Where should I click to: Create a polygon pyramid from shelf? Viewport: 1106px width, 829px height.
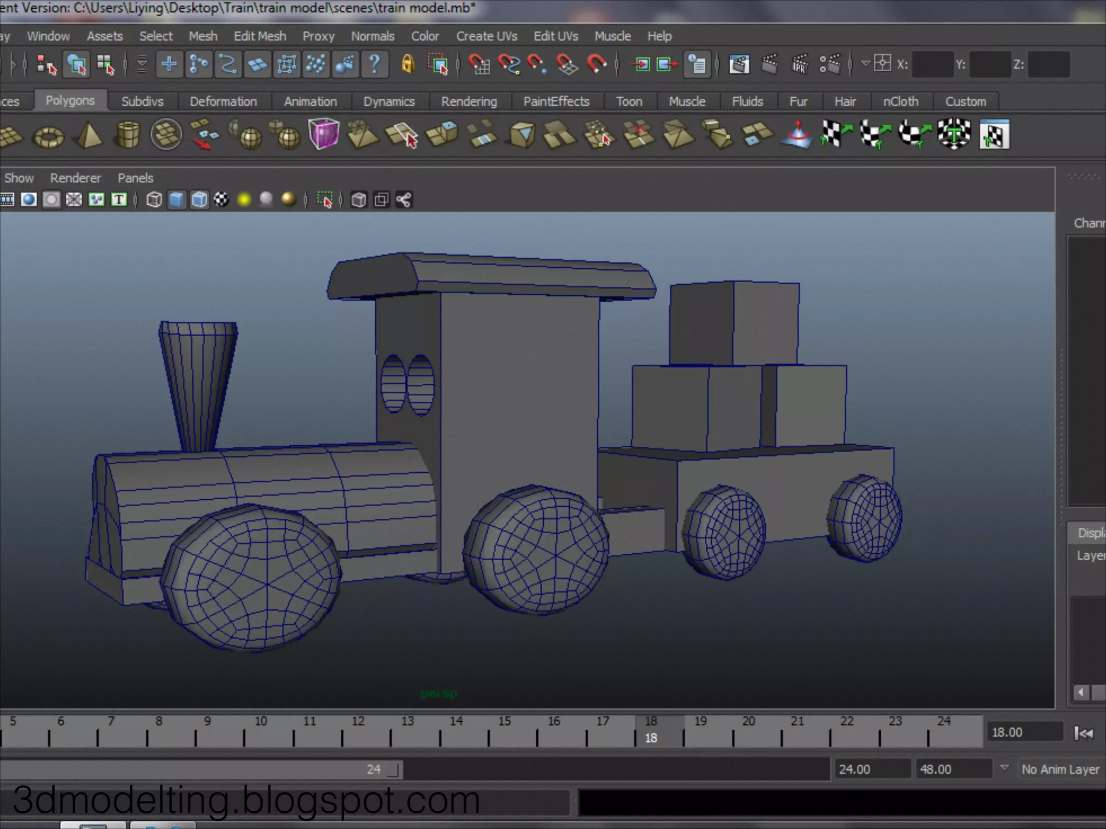pos(90,135)
